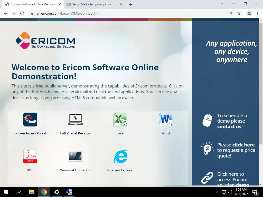The height and width of the screenshot is (197, 263).
Task: Click the scrollbar down arrow
Action: click(x=261, y=184)
